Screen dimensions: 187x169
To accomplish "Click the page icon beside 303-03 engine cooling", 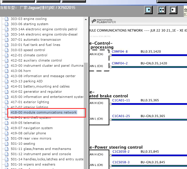I will 7,19.
